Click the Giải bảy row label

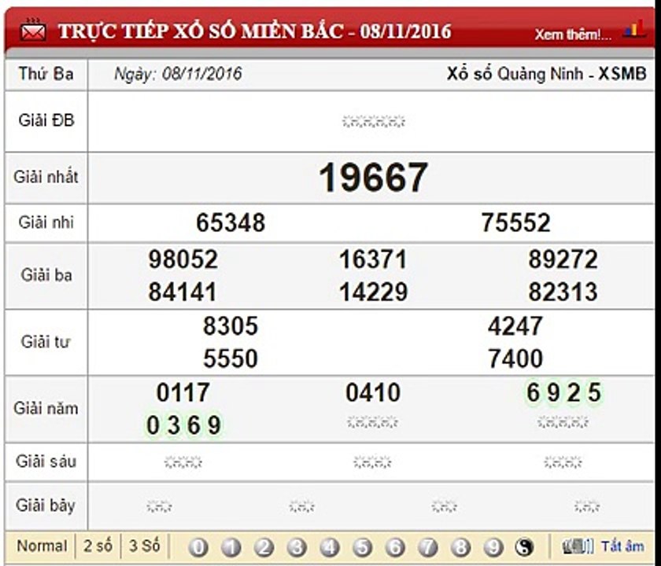point(46,505)
